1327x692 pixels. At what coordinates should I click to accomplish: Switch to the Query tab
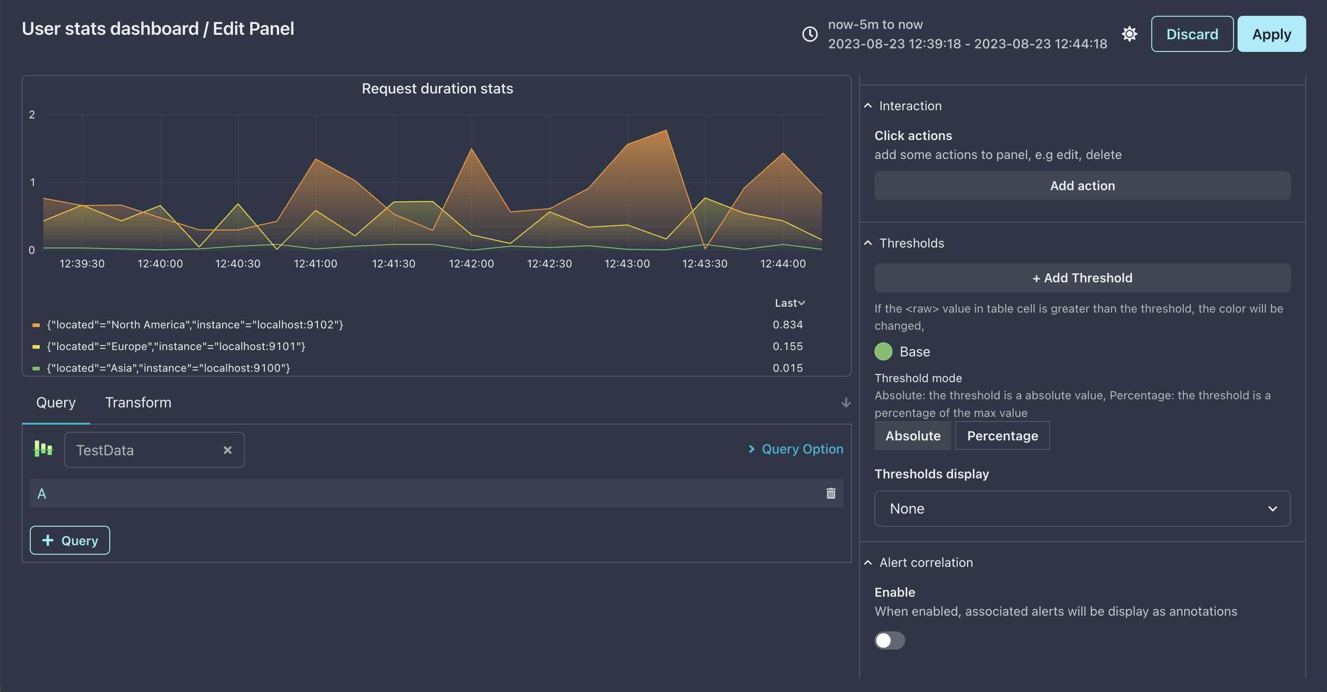point(56,402)
